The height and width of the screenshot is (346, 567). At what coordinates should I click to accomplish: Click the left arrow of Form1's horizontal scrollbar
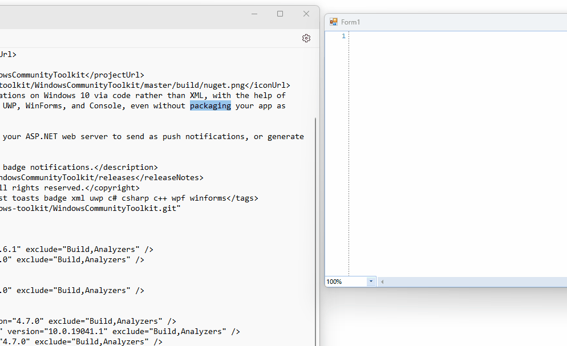pos(381,281)
